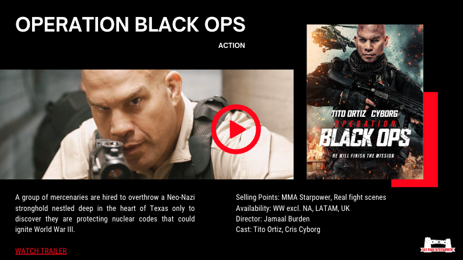Image resolution: width=463 pixels, height=260 pixels.
Task: Select the Operation Black Ops movie poster
Action: (365, 102)
